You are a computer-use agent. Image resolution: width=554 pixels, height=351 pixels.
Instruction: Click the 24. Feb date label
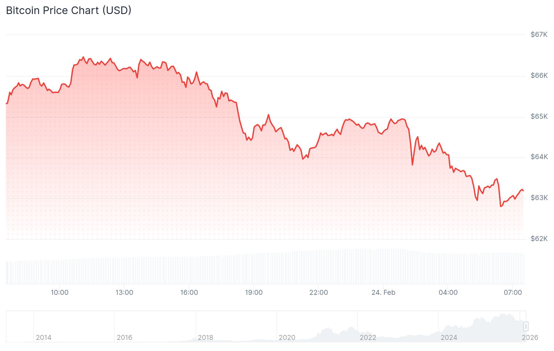click(x=383, y=292)
